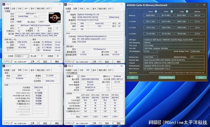Open 关于 tab in memory window
Image resolution: width=210 pixels, height=127 pixels.
pos(48,70)
